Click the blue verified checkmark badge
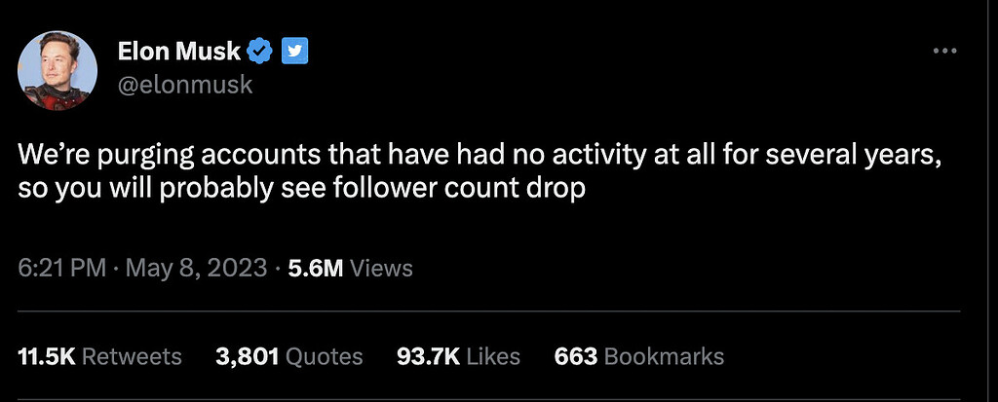Screen dimensions: 998x402 tap(260, 51)
